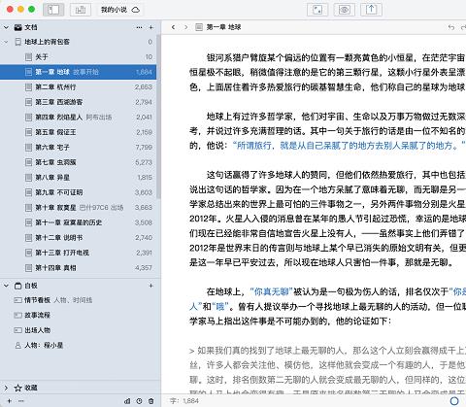The image size is (466, 407).
Task: Collapse the 文档 section
Action: tap(6, 27)
